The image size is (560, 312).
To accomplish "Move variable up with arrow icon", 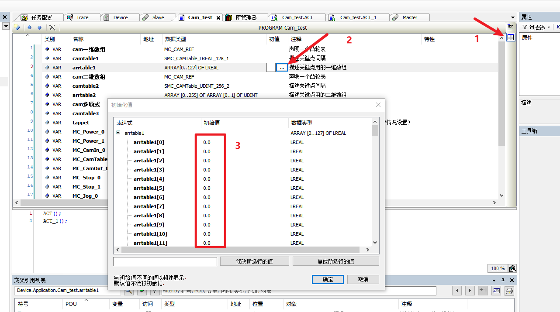I will (30, 27).
